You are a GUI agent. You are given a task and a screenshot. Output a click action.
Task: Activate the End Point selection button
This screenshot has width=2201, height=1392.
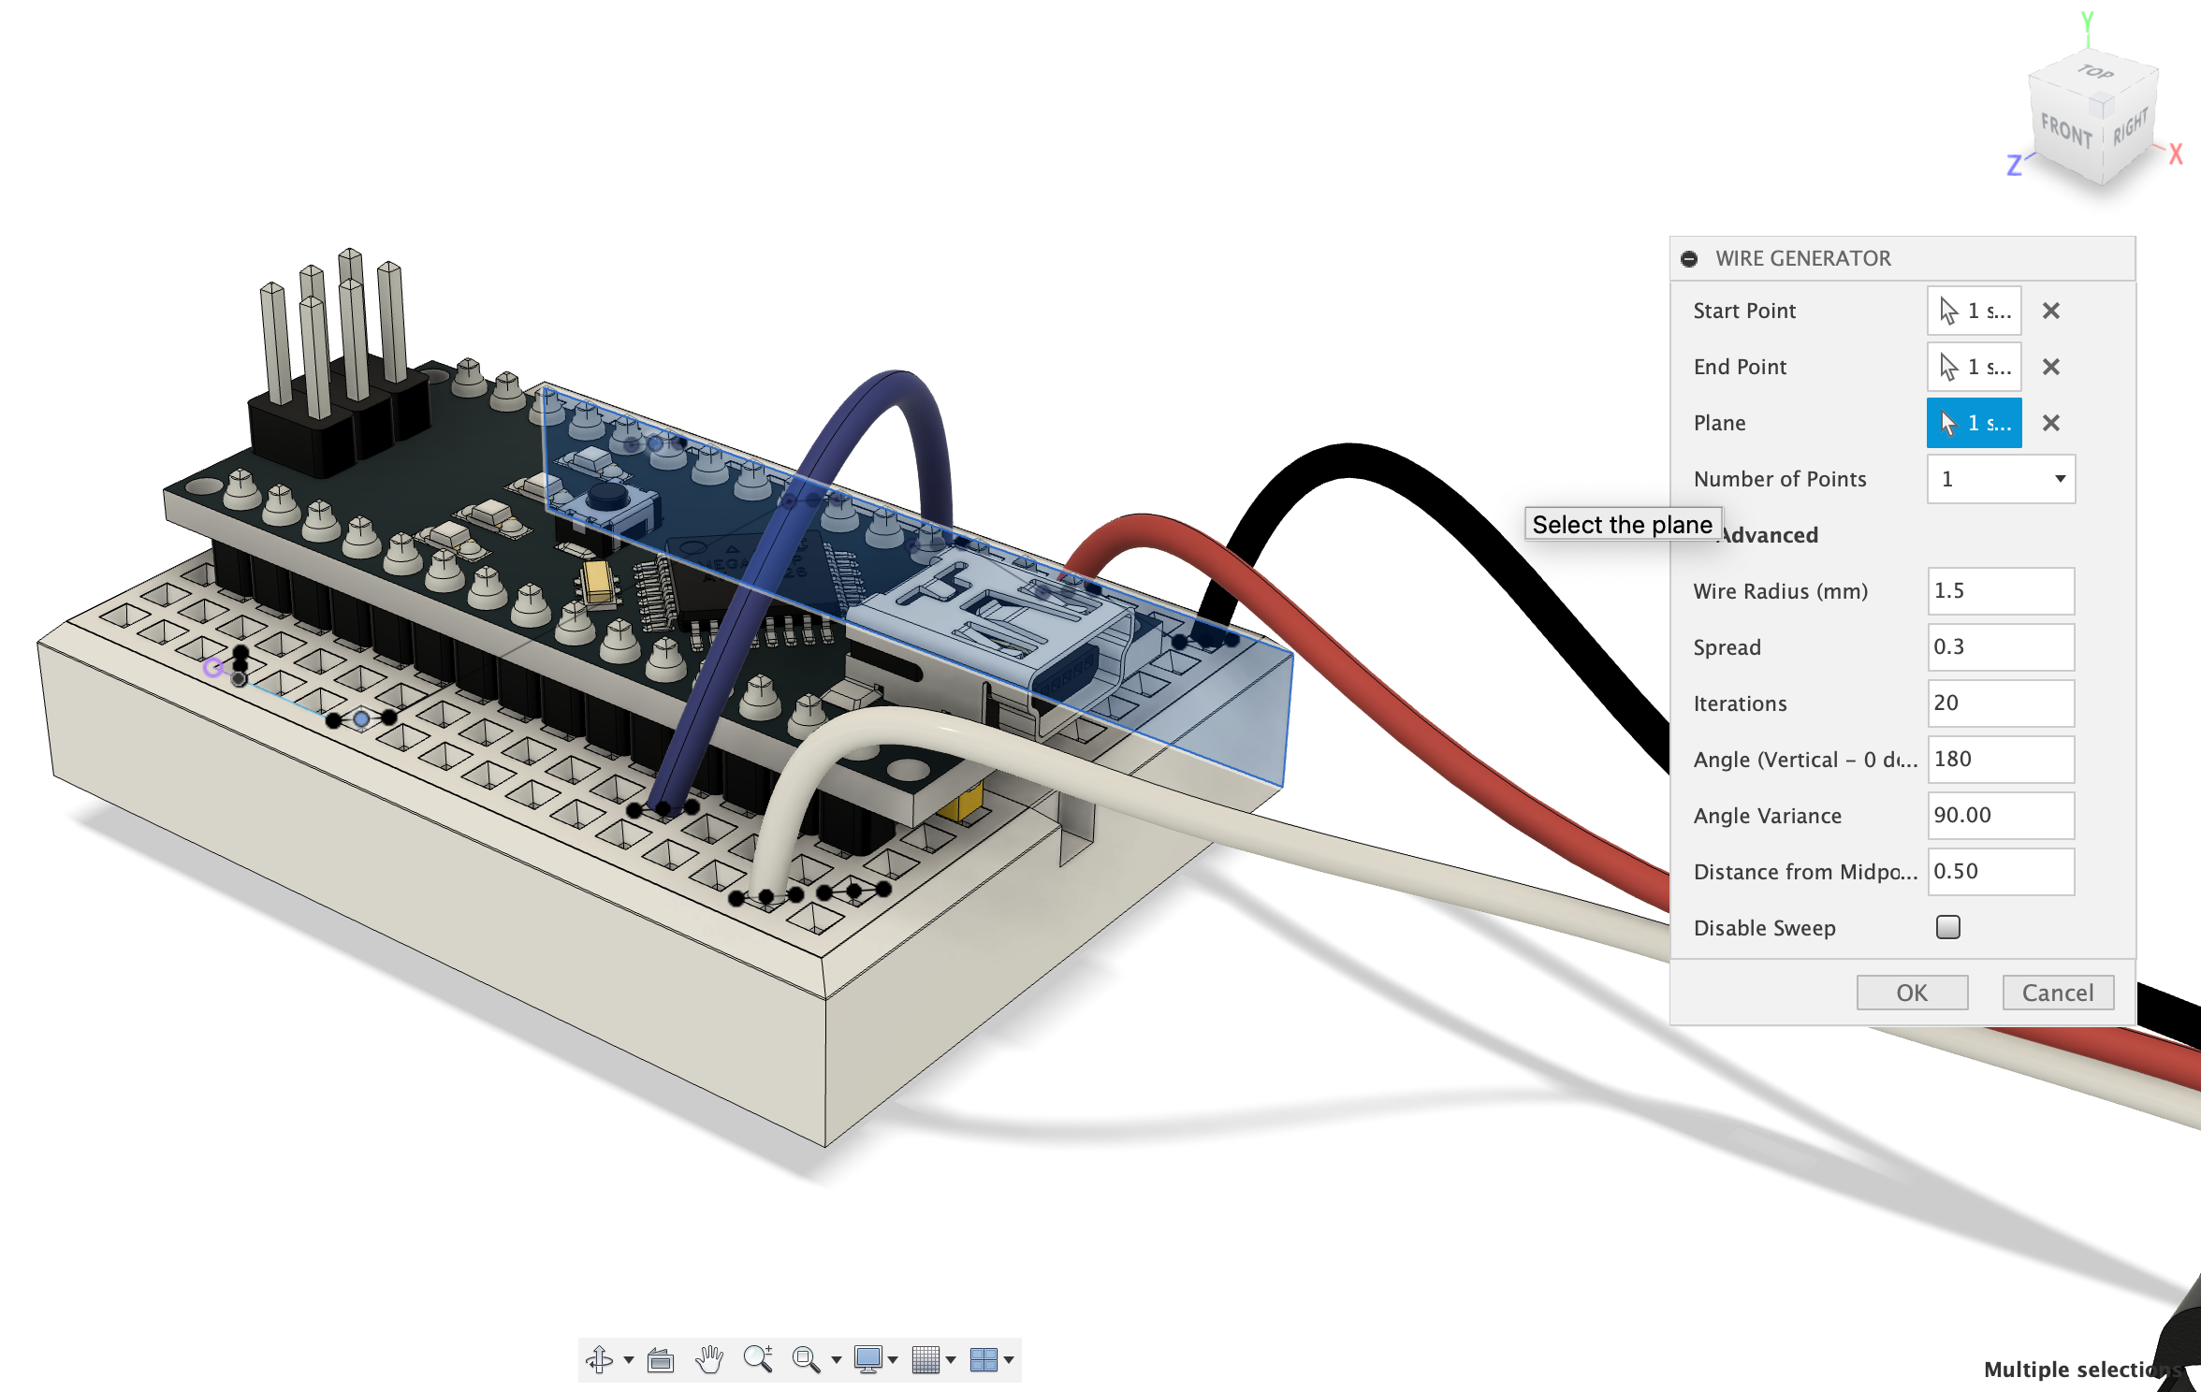click(x=1974, y=367)
